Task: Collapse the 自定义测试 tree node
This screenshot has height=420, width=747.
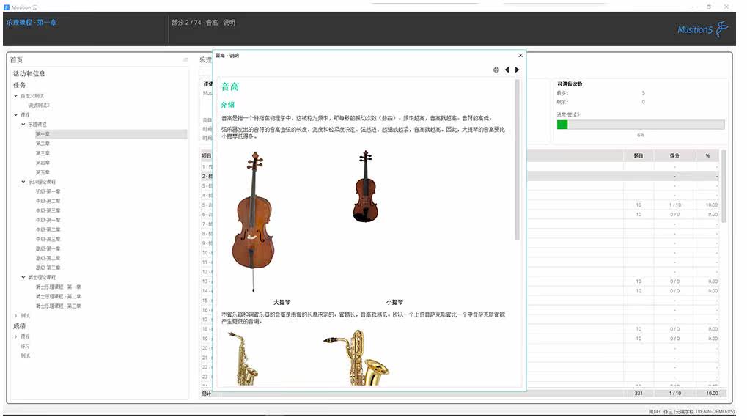Action: 15,96
